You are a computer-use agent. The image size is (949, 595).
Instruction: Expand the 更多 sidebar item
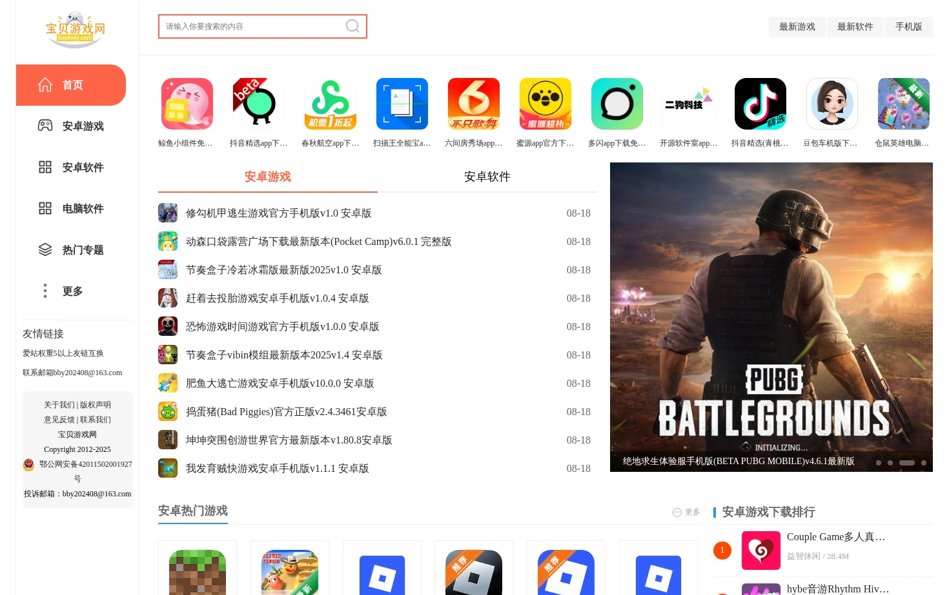point(71,291)
